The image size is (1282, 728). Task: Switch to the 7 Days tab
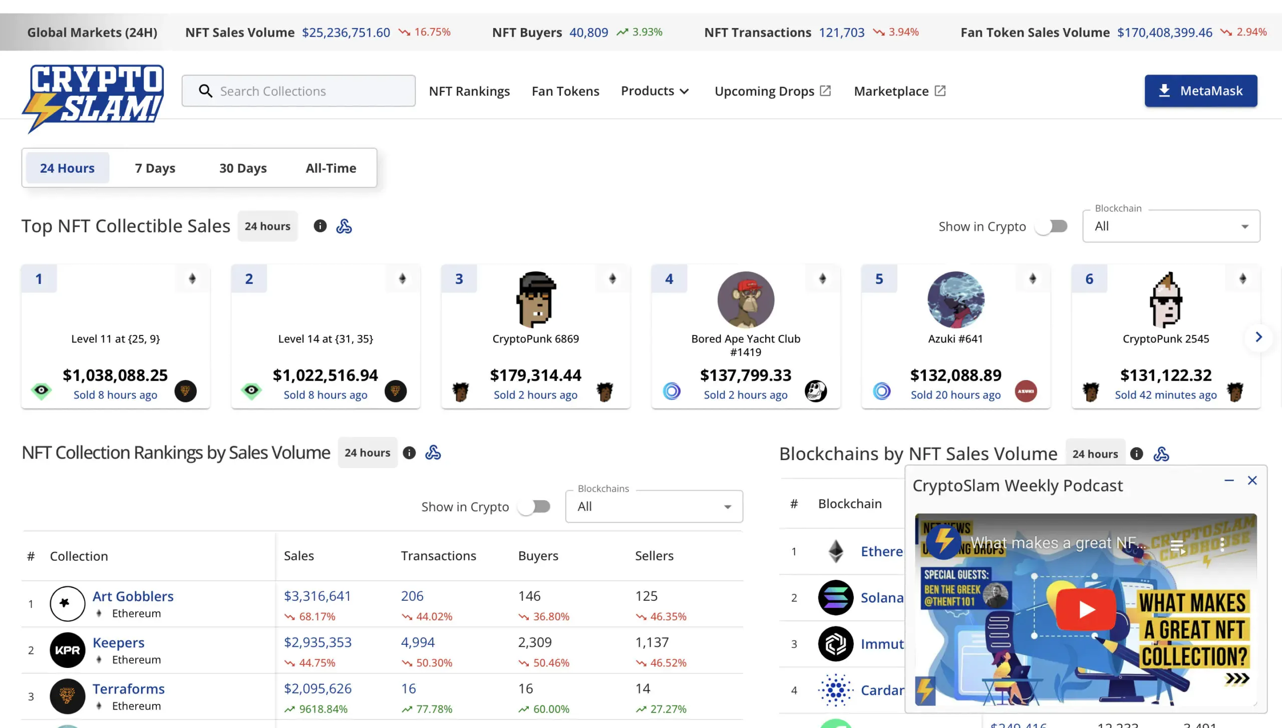click(155, 168)
